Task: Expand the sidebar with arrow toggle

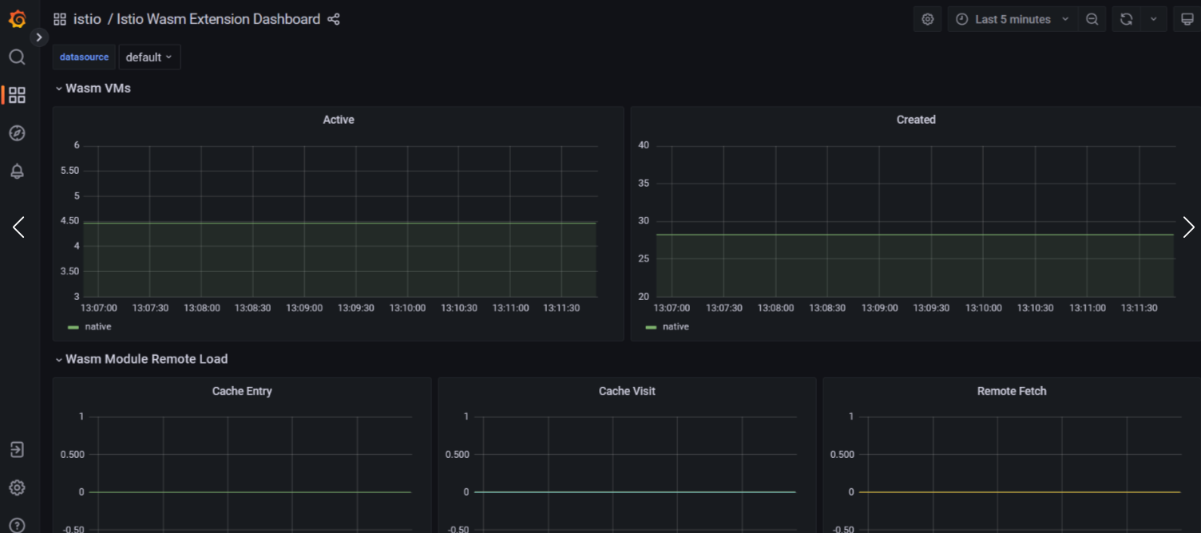Action: (x=39, y=37)
